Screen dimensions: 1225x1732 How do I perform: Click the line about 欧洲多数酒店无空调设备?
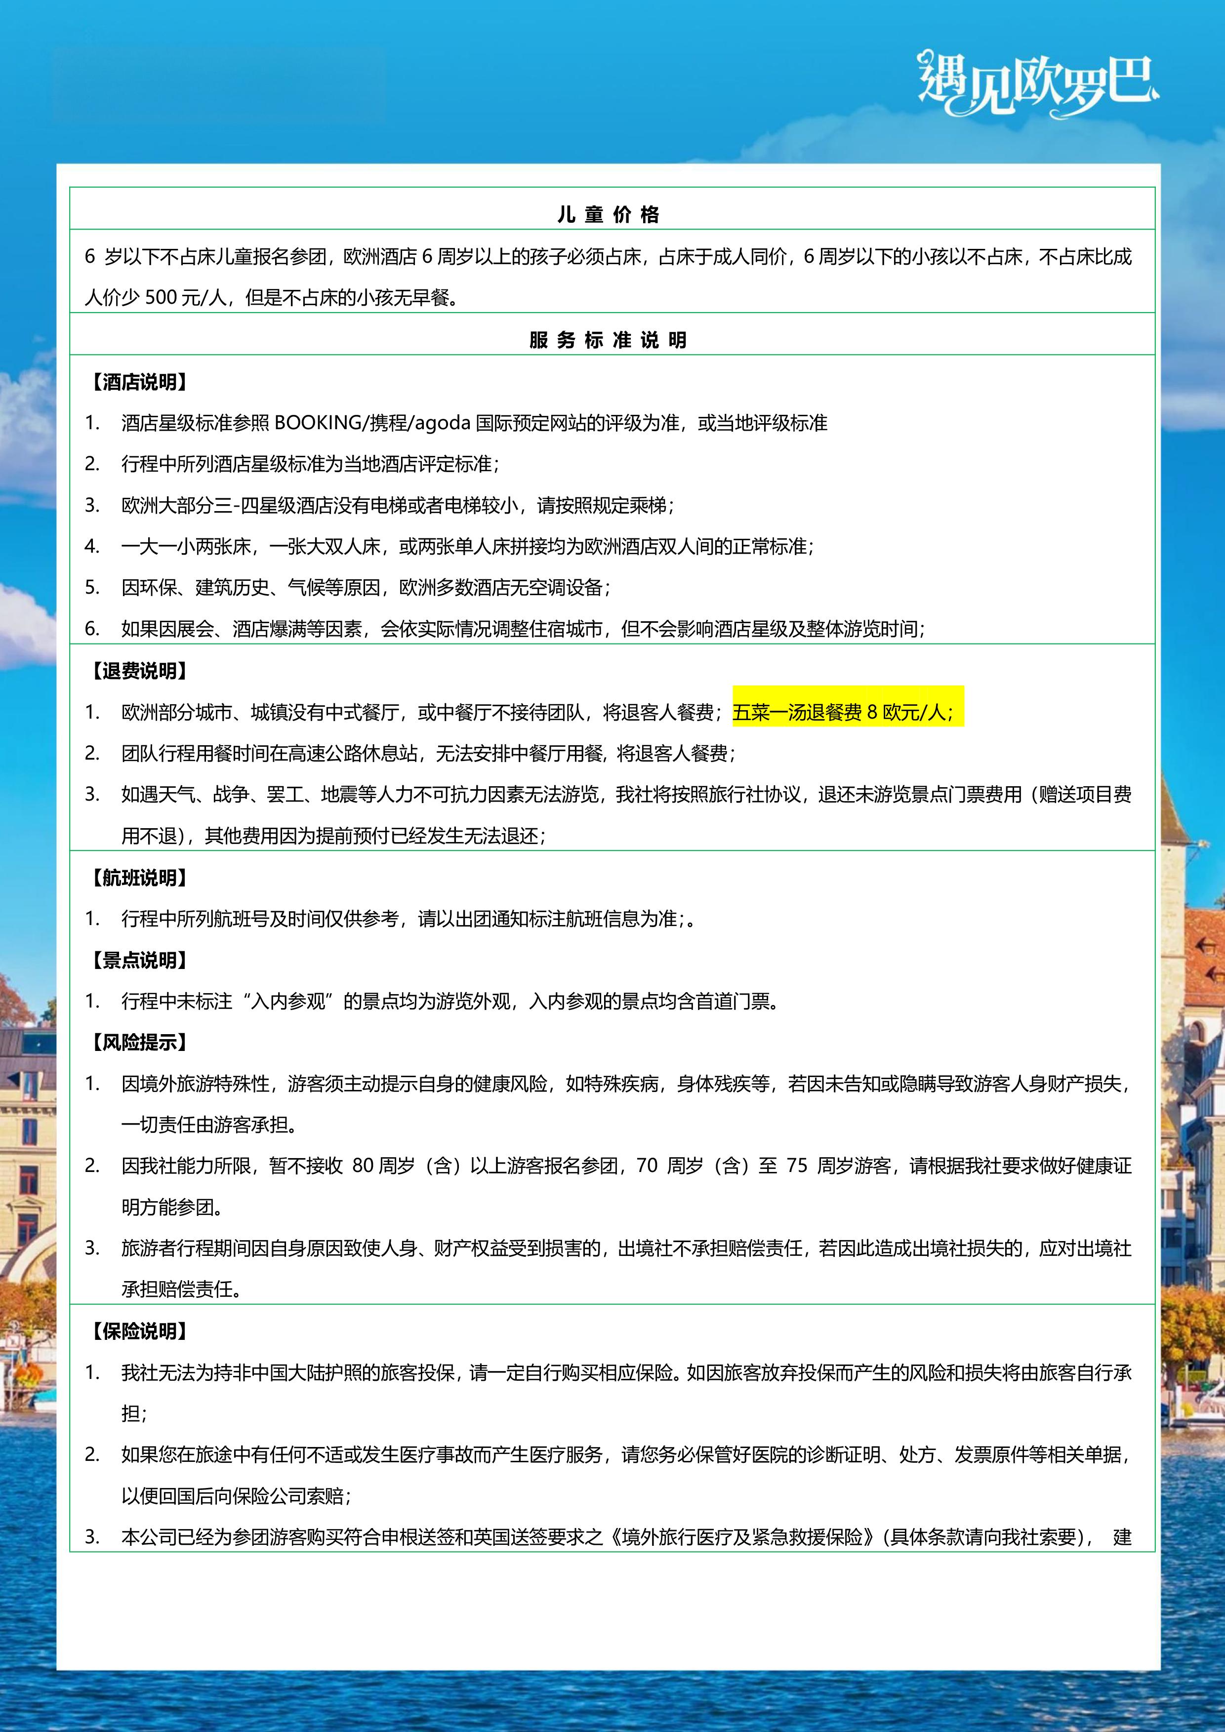(366, 588)
